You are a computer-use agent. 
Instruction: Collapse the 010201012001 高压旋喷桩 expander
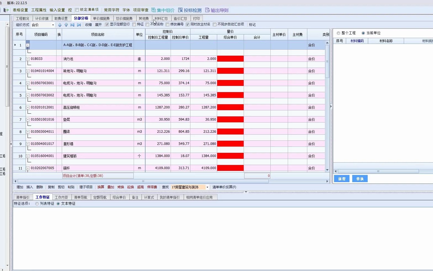[x=28, y=107]
